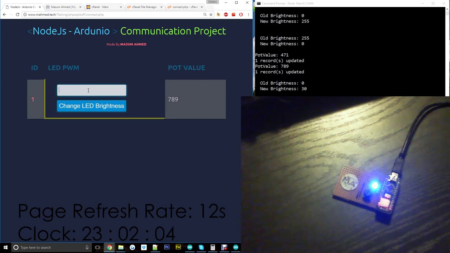Click PotValue: 471 line in Command Prompt

pos(272,55)
